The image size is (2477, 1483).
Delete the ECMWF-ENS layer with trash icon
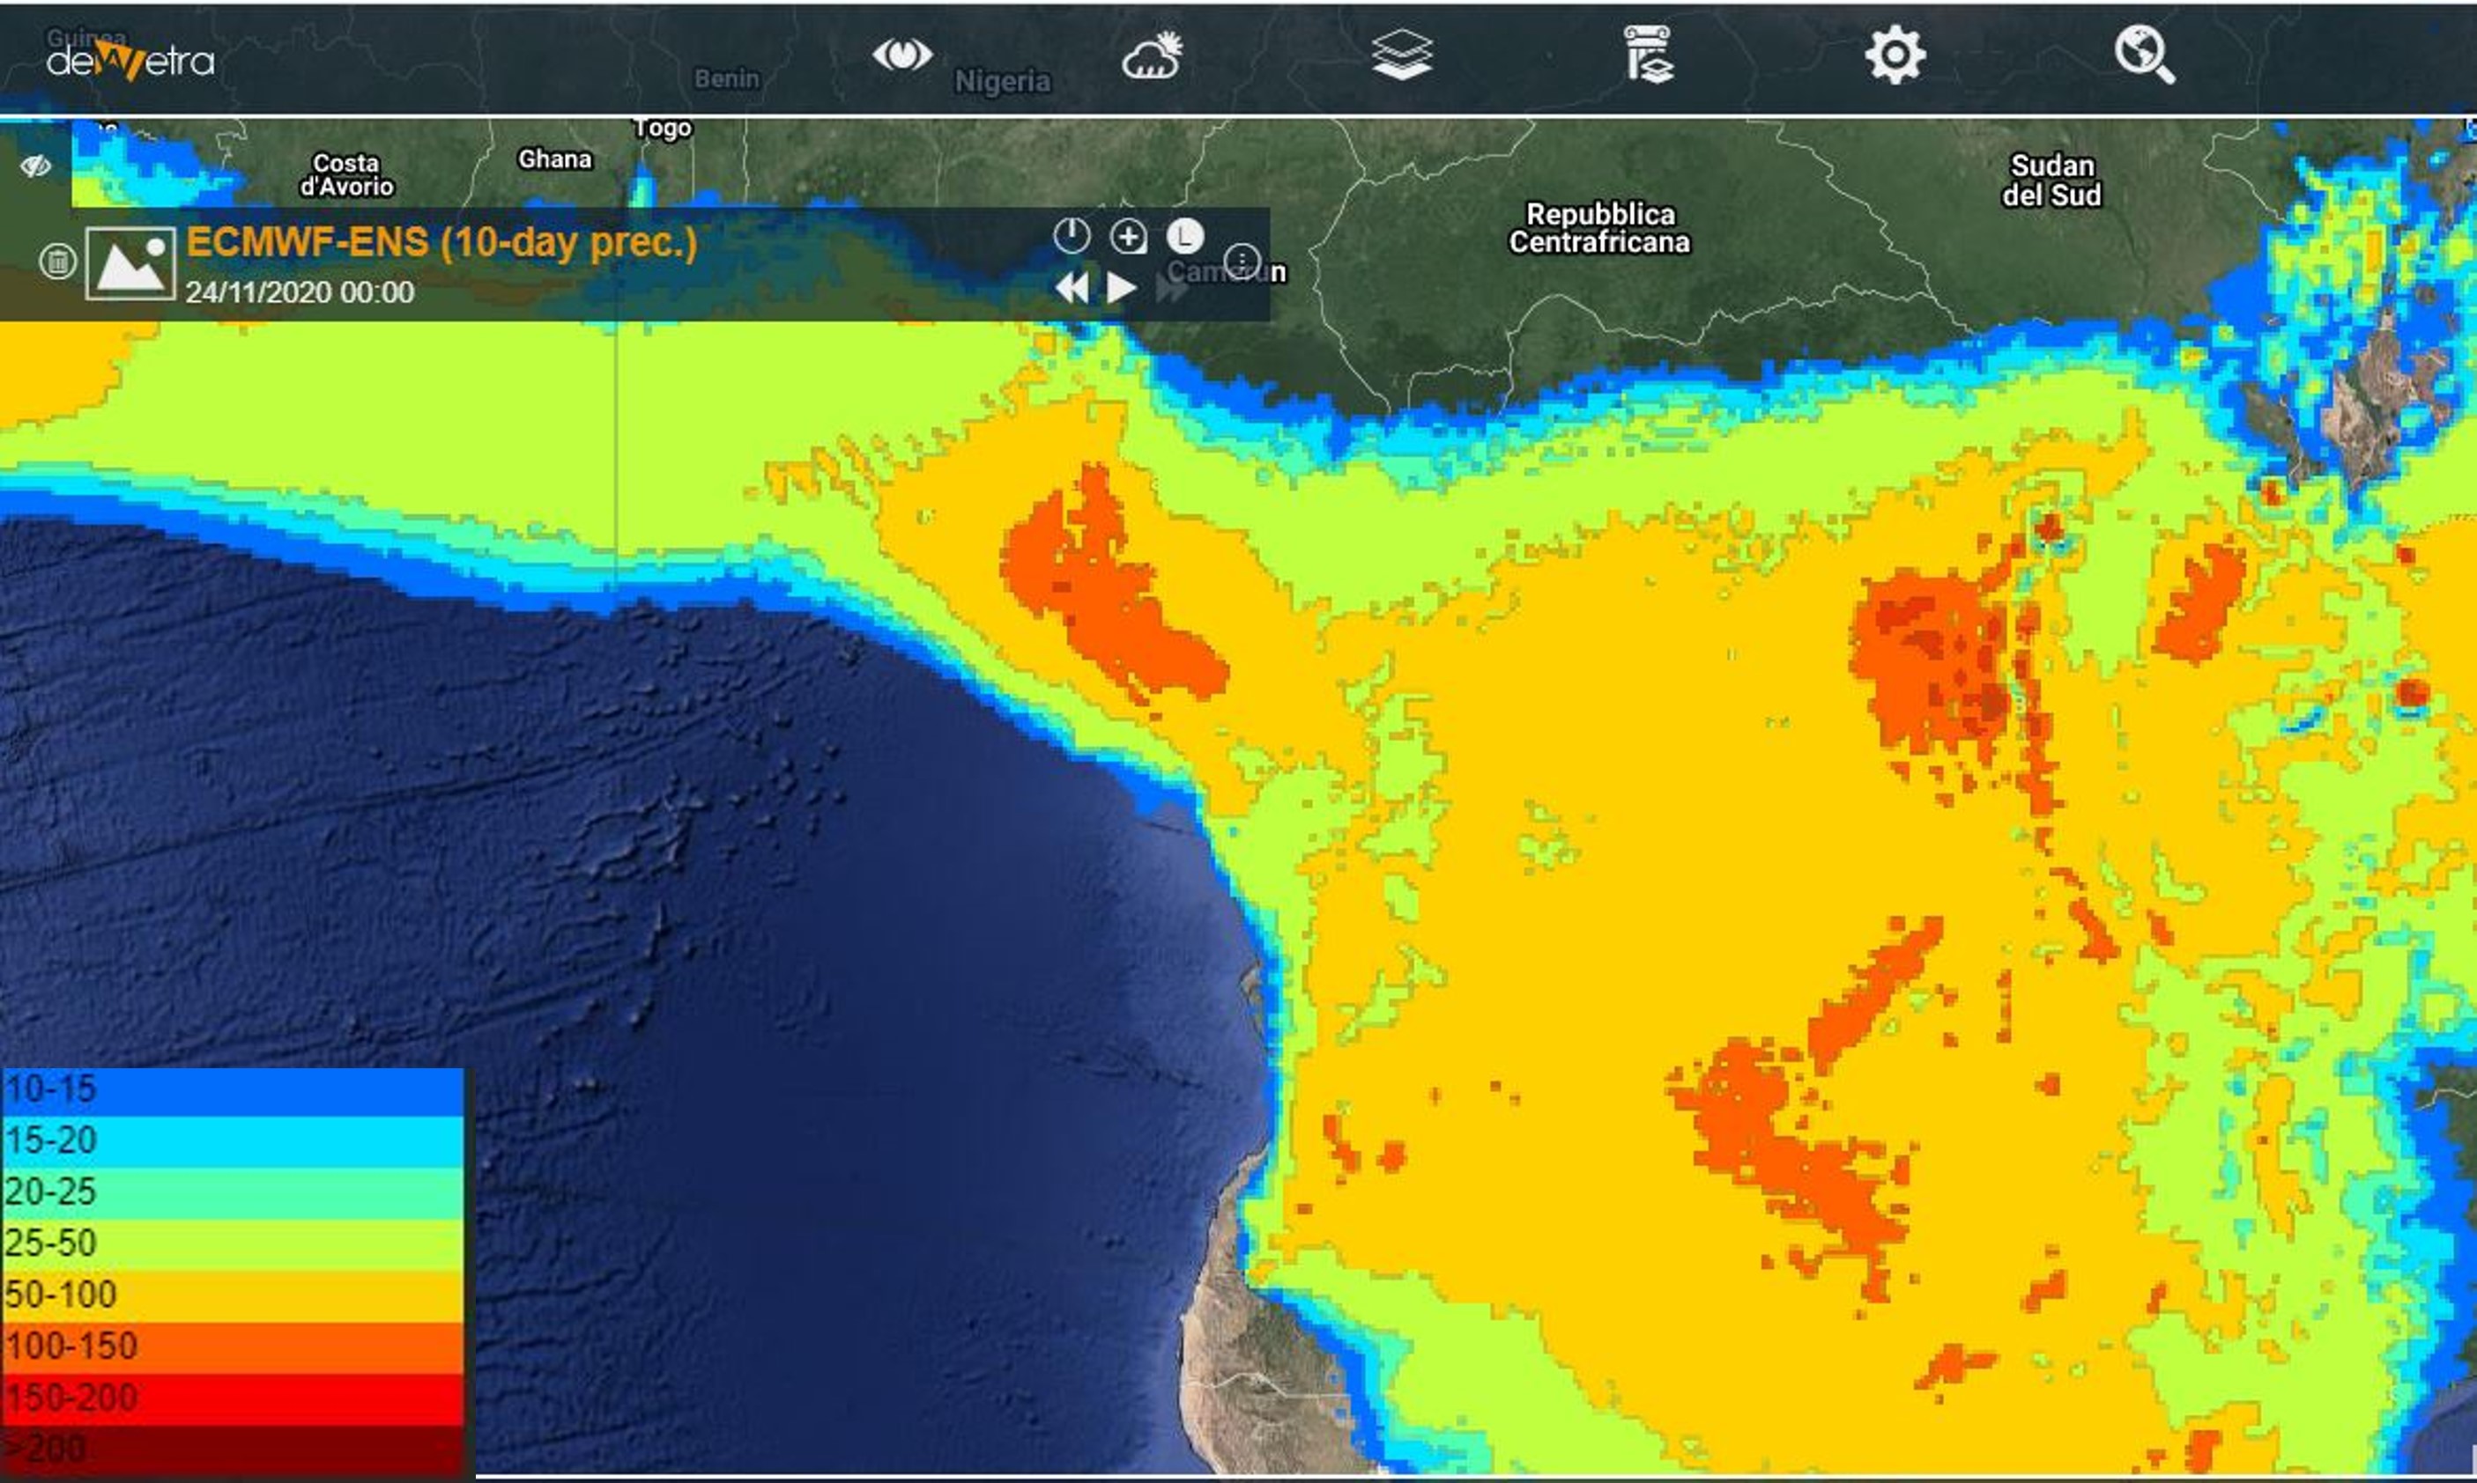[x=58, y=262]
